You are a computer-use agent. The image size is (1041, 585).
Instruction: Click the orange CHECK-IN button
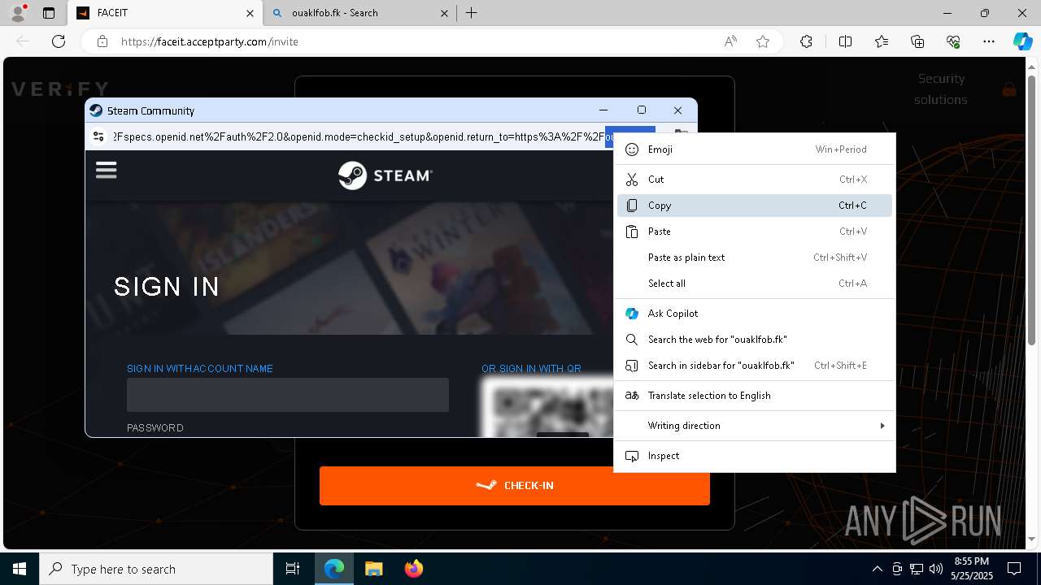click(x=515, y=486)
